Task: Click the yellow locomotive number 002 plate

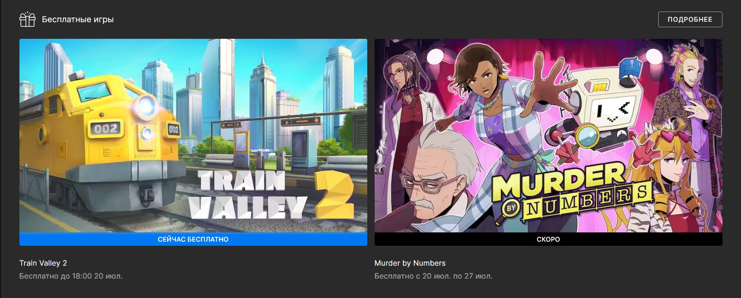Action: pos(106,128)
